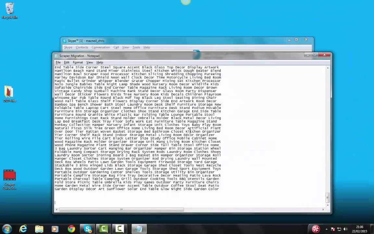Open the Notepad File menu
This screenshot has width=374, height=234.
tap(58, 62)
